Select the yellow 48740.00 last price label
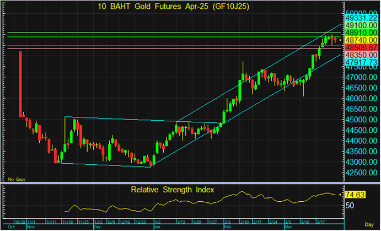The image size is (381, 231). click(361, 41)
